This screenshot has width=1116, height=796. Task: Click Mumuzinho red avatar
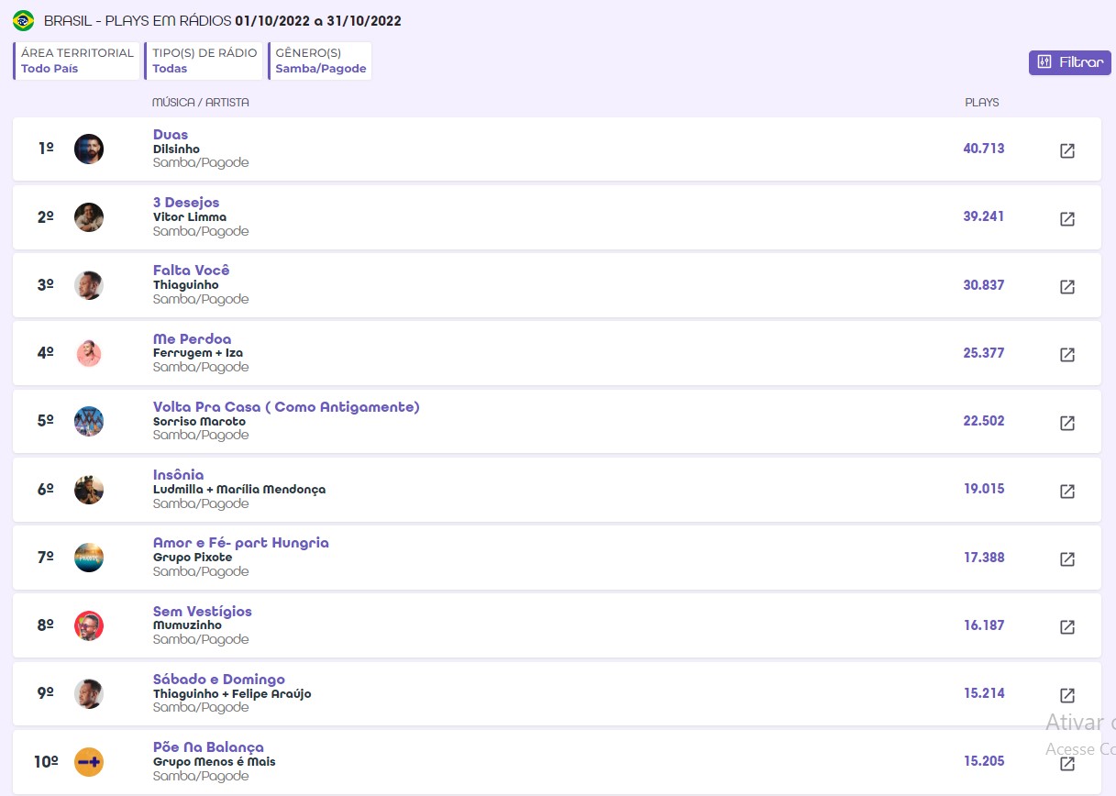tap(89, 625)
